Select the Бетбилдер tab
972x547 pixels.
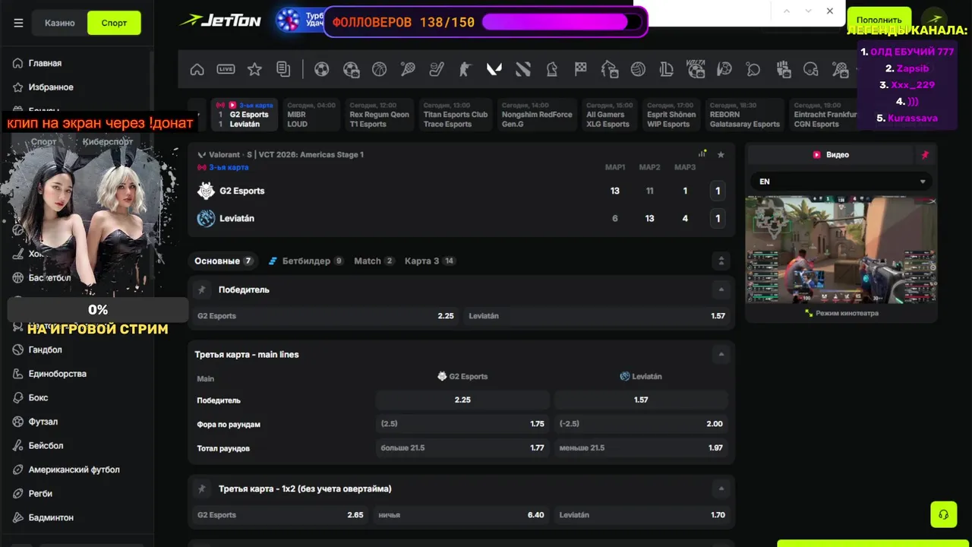pos(306,261)
